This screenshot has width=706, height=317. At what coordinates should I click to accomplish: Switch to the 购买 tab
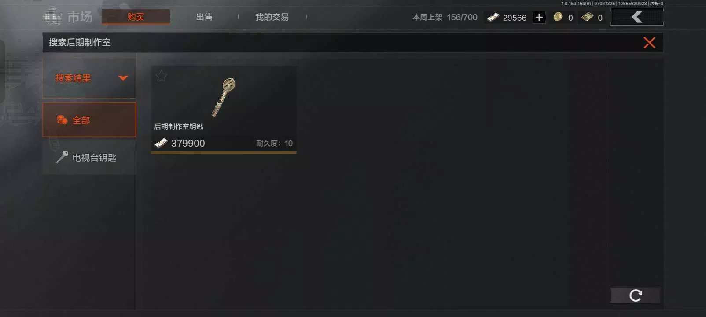(x=136, y=17)
